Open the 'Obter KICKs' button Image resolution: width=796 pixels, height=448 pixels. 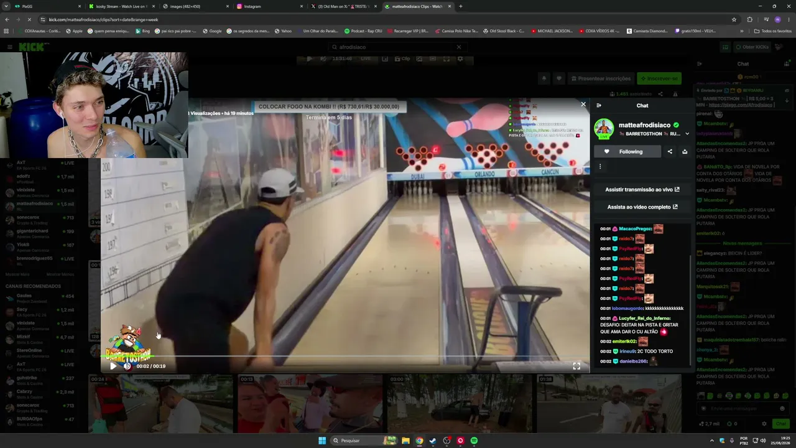pyautogui.click(x=752, y=47)
